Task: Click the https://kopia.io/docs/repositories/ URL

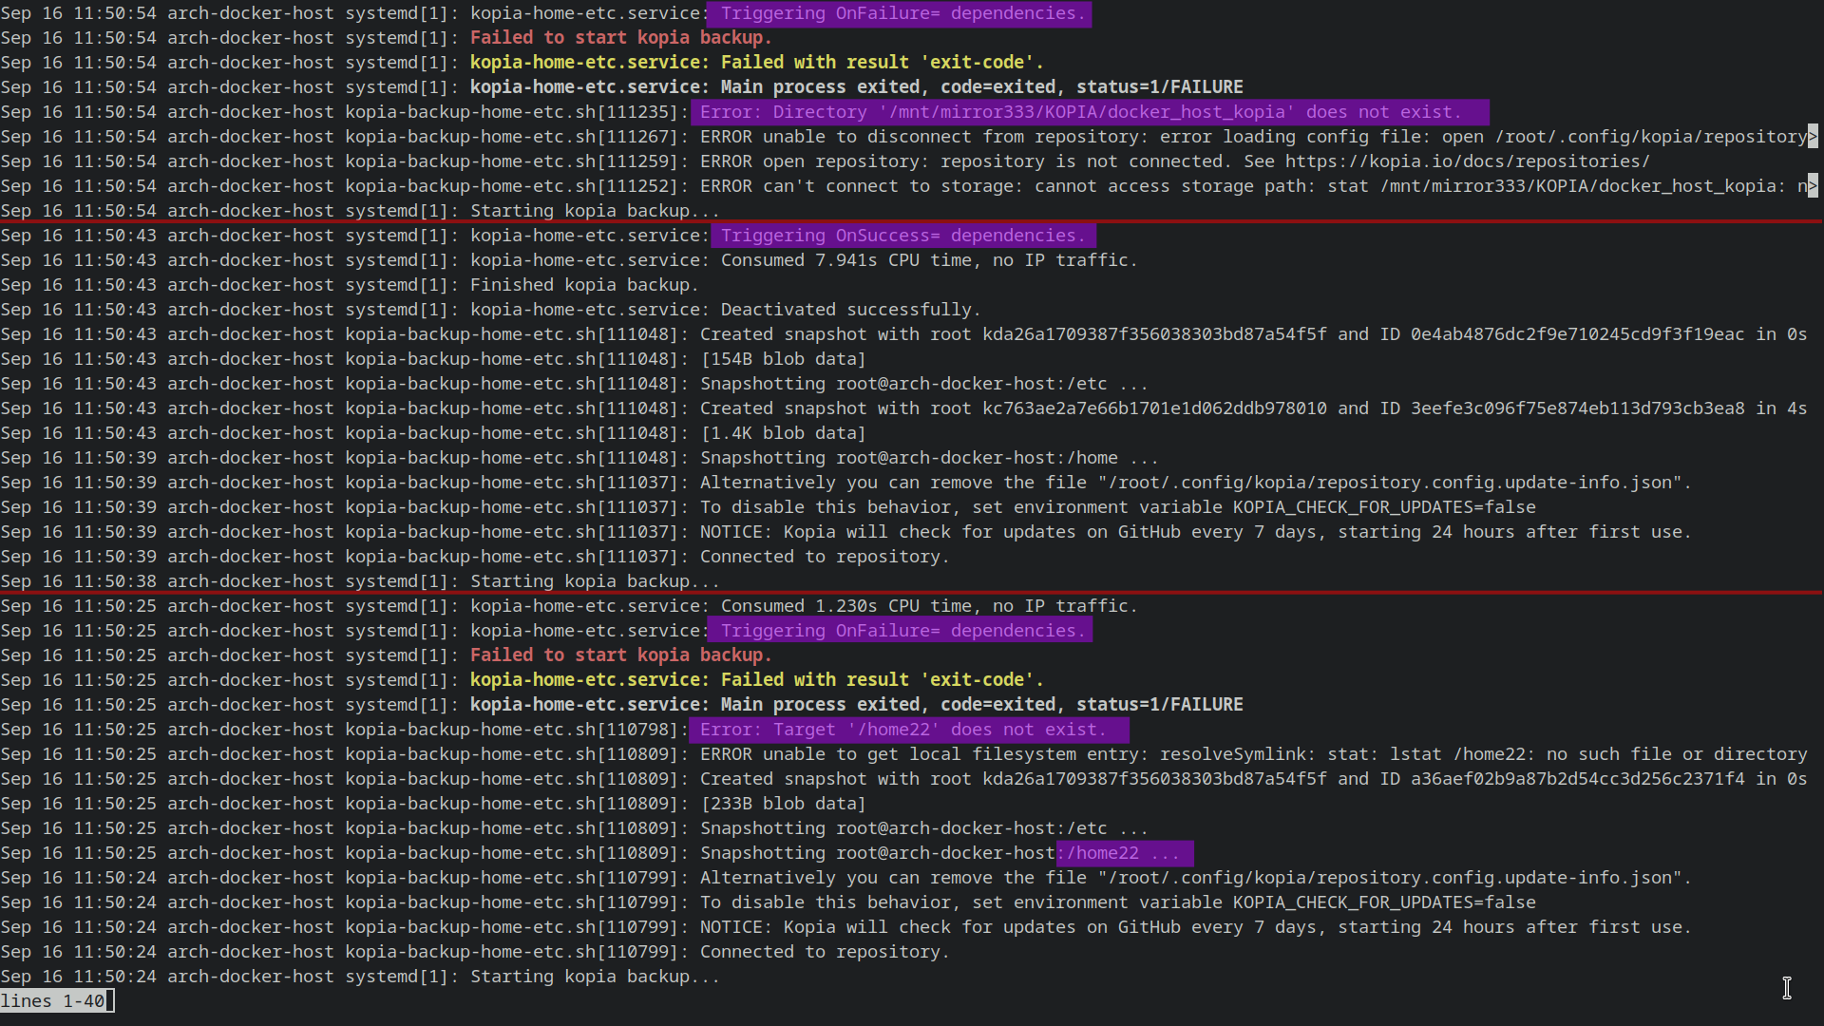Action: coord(1468,161)
